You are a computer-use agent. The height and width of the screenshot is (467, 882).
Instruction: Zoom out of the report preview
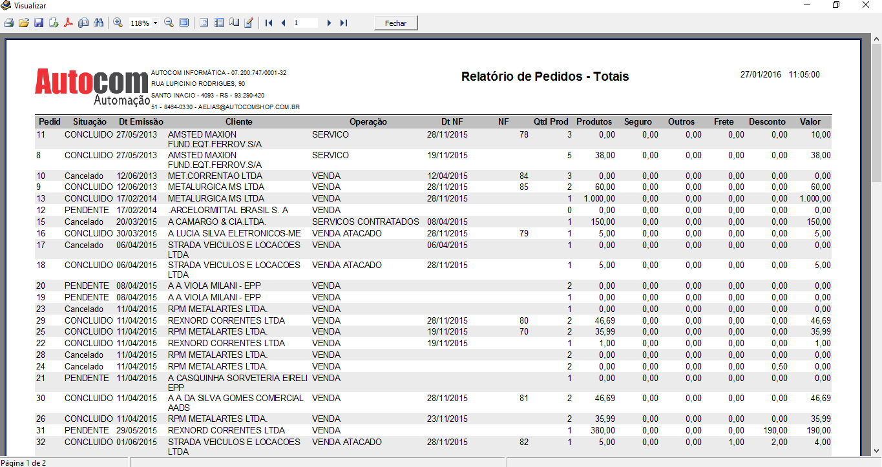click(x=169, y=23)
